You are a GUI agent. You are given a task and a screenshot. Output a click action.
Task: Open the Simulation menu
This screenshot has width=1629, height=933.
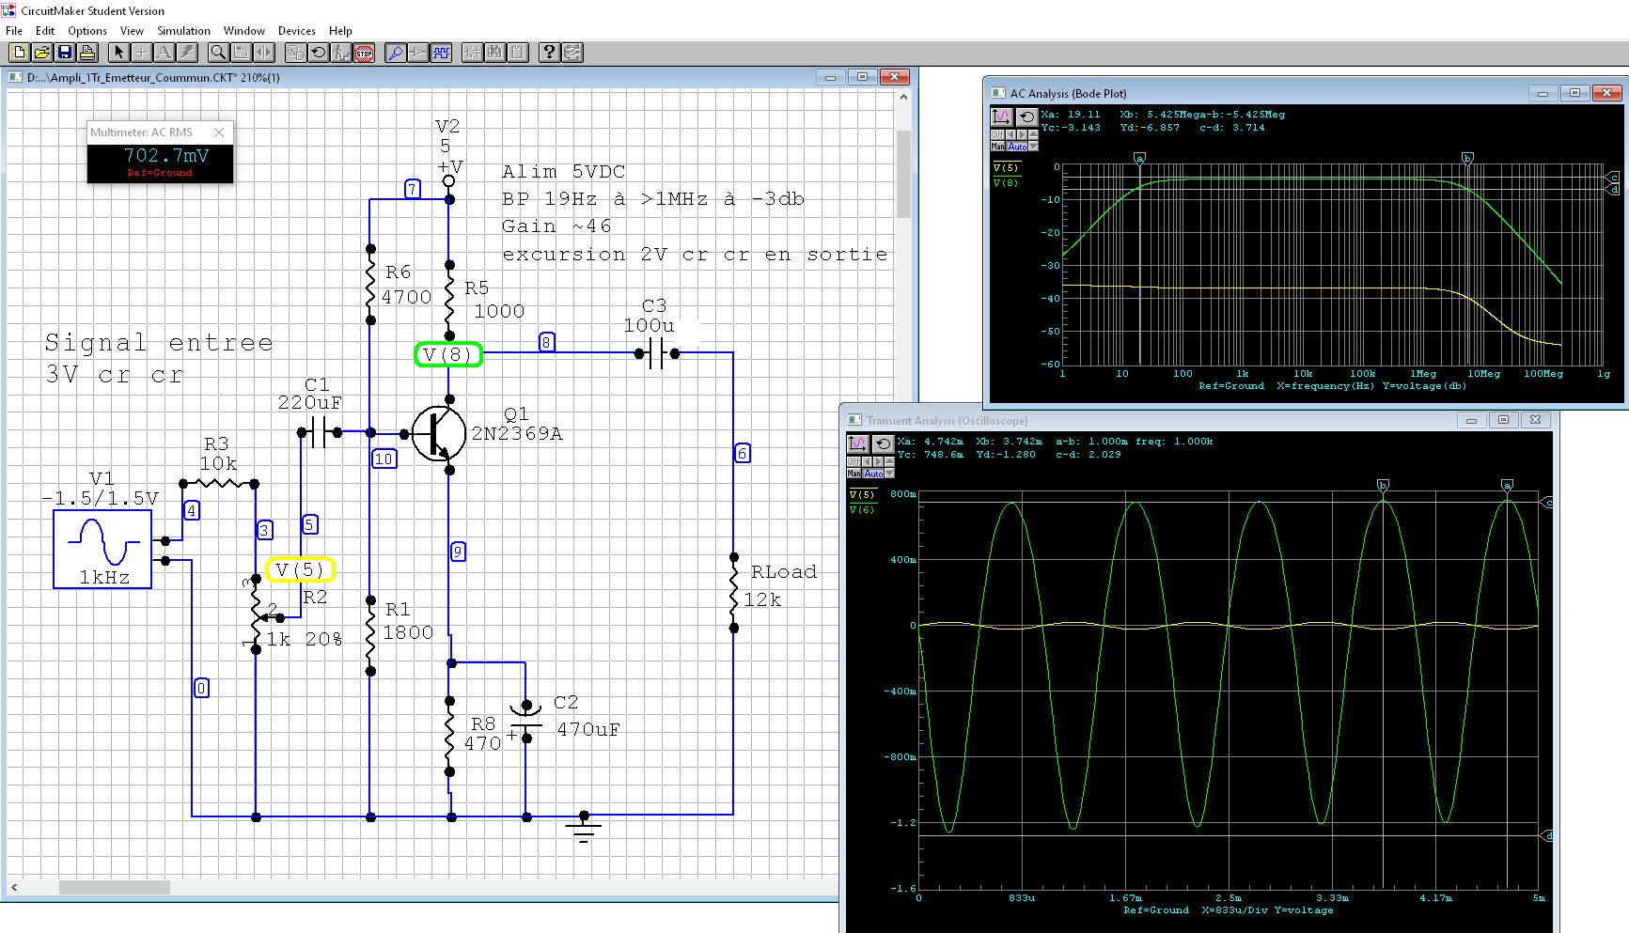[183, 31]
